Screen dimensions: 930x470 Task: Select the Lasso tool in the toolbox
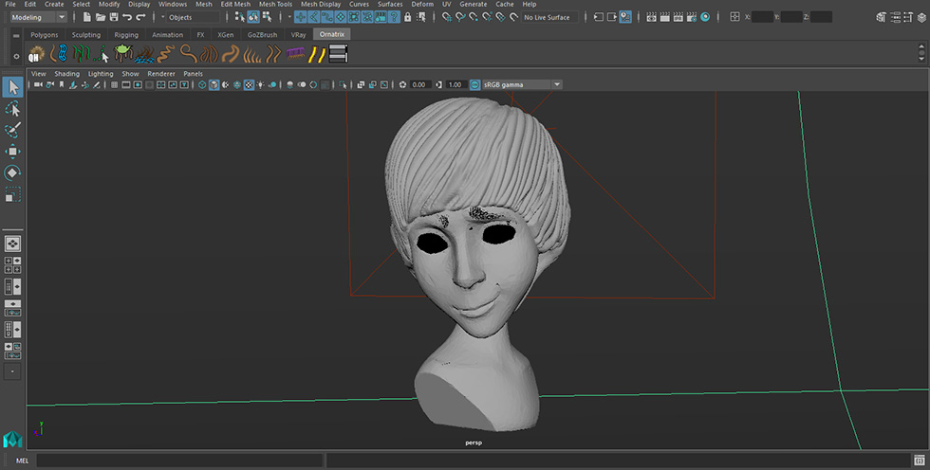click(x=12, y=109)
